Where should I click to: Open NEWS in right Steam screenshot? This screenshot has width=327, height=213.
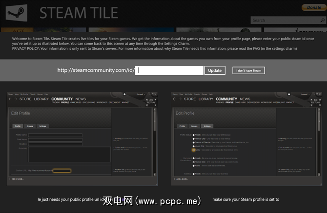(245, 99)
